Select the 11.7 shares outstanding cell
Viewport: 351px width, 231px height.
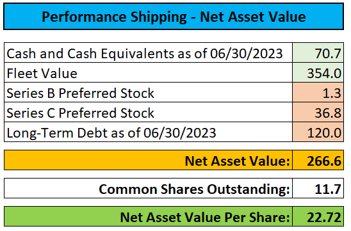tap(318, 188)
